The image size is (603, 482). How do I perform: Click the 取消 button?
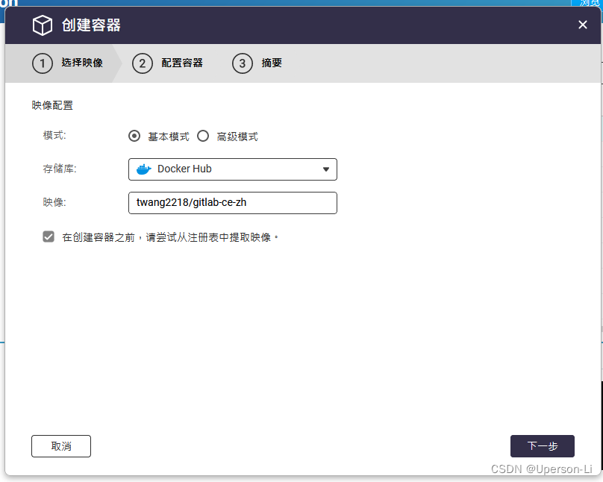tap(61, 446)
